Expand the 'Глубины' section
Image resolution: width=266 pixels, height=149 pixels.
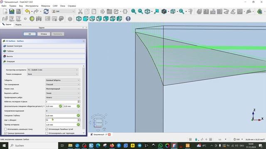point(44,51)
